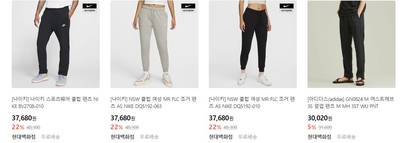Image resolution: width=403 pixels, height=143 pixels.
Task: Click 현대백화점 seller under black women's jogger
Action: pyautogui.click(x=221, y=137)
